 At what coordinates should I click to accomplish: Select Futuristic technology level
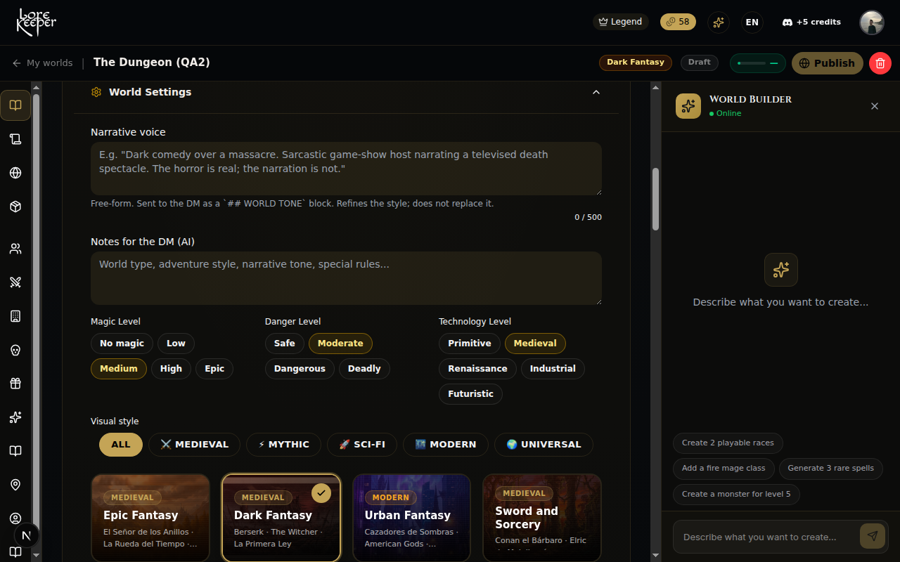(x=470, y=394)
